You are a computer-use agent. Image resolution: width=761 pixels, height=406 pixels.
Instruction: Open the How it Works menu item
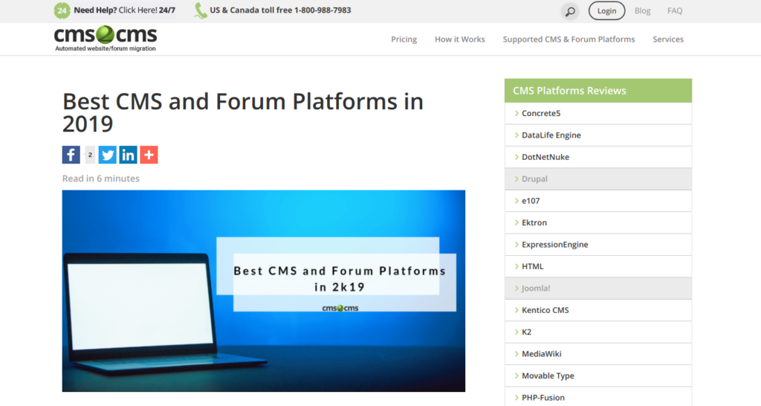459,39
